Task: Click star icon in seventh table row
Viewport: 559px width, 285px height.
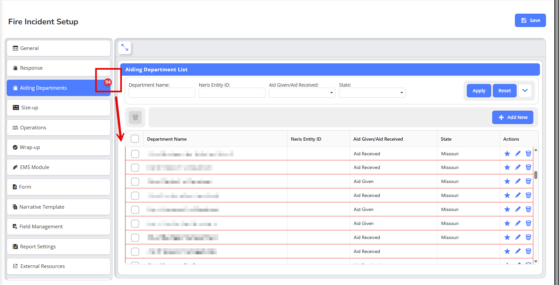Action: (x=507, y=237)
